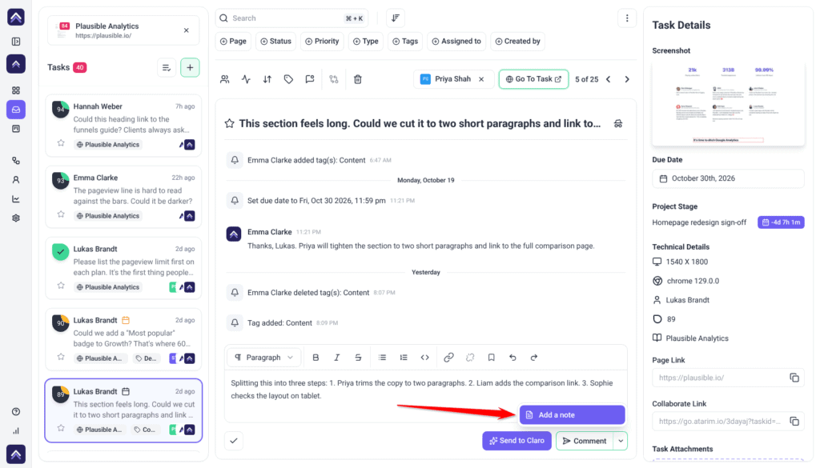Open Hannah Weber's funnels guide task

point(123,126)
